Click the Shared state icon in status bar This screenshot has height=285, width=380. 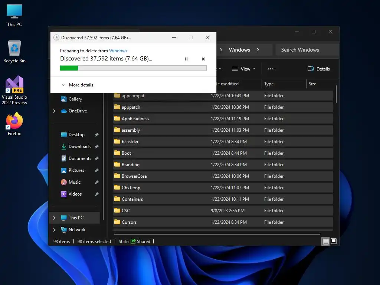coord(133,241)
